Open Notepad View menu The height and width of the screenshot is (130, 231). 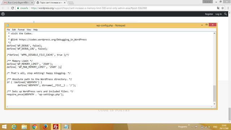[29, 30]
